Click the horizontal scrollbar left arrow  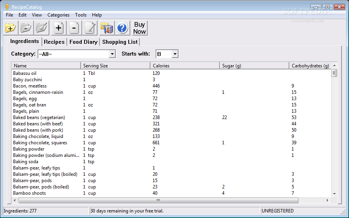15,200
